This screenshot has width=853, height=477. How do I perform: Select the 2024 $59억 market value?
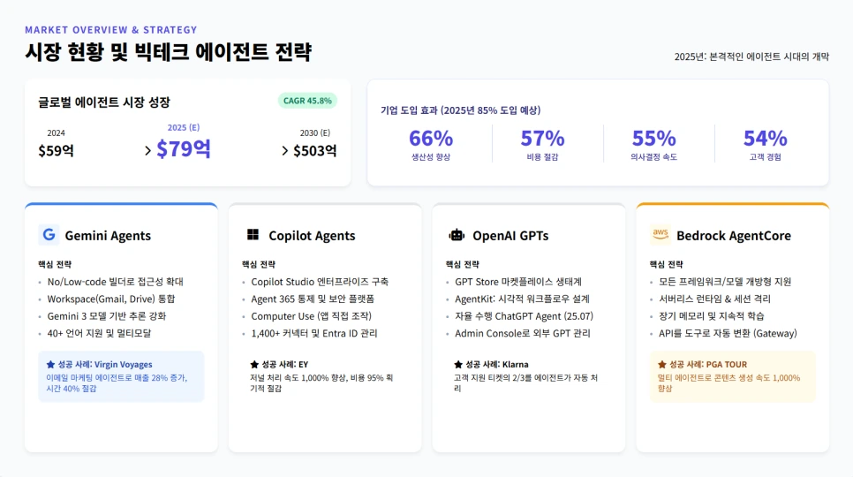(56, 144)
